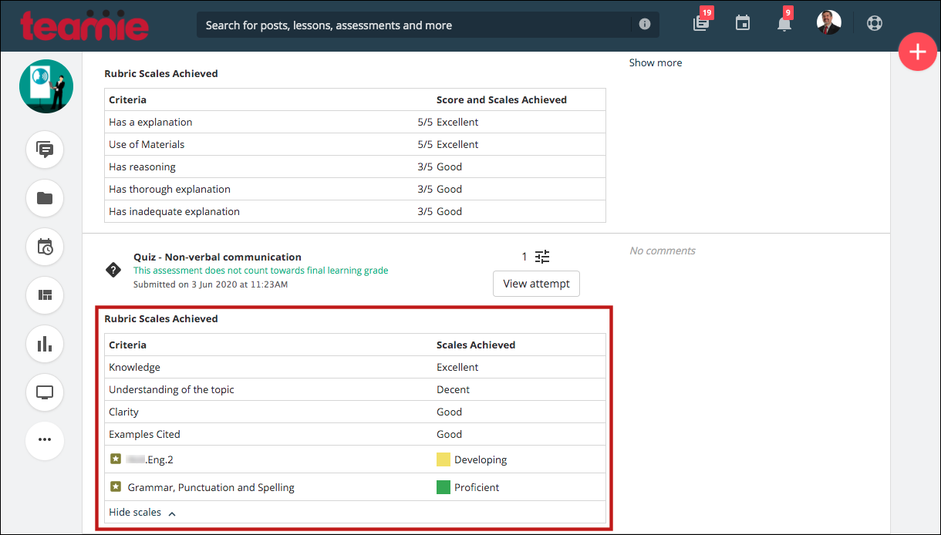Open the Quiz - Non-verbal communication title
Screen dimensions: 941x535
click(218, 257)
